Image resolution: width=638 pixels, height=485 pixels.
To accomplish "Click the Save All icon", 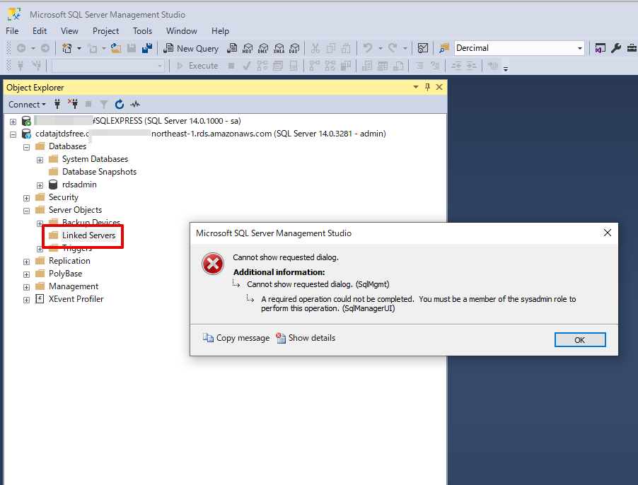I will (147, 48).
